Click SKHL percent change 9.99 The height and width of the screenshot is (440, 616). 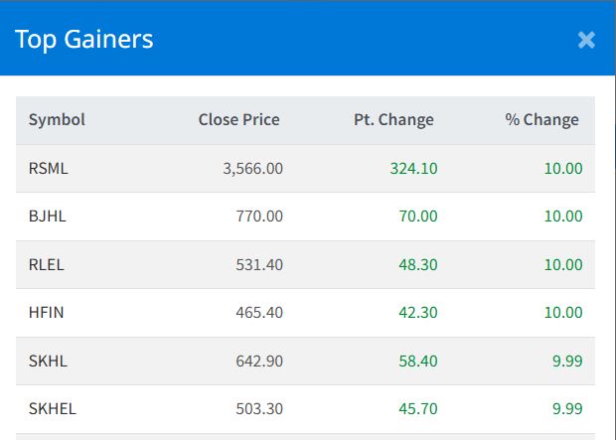pyautogui.click(x=567, y=361)
